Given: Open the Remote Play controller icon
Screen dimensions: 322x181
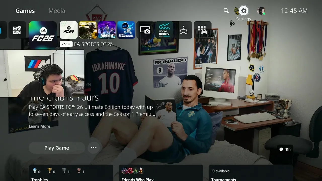Looking at the screenshot, I should tap(183, 30).
